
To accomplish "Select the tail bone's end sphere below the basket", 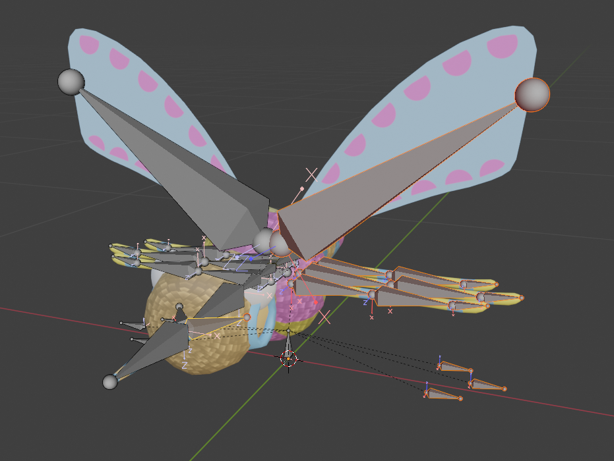I will click(110, 381).
